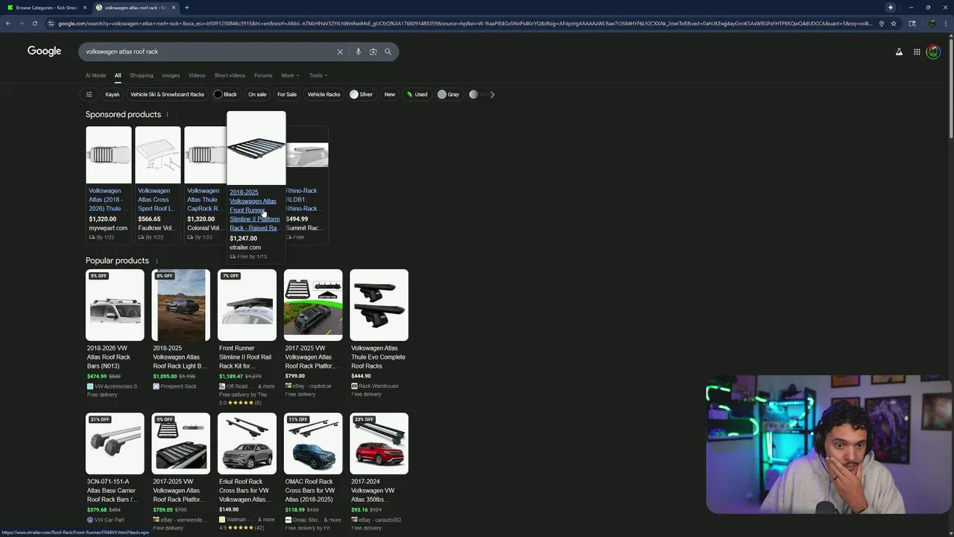954x537 pixels.
Task: Open the Google account avatar
Action: click(933, 51)
